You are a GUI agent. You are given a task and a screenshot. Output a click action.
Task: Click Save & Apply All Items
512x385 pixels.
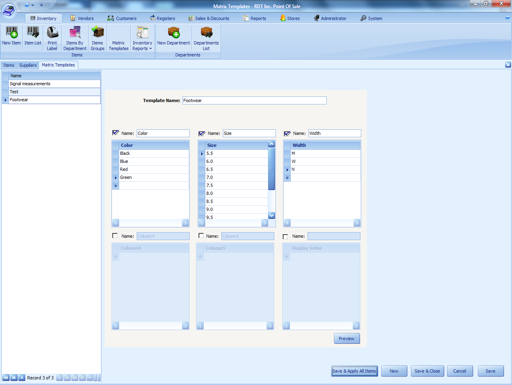354,371
